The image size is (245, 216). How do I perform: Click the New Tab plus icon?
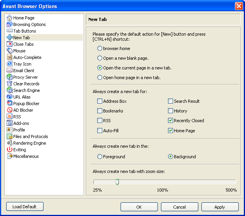click(9, 37)
